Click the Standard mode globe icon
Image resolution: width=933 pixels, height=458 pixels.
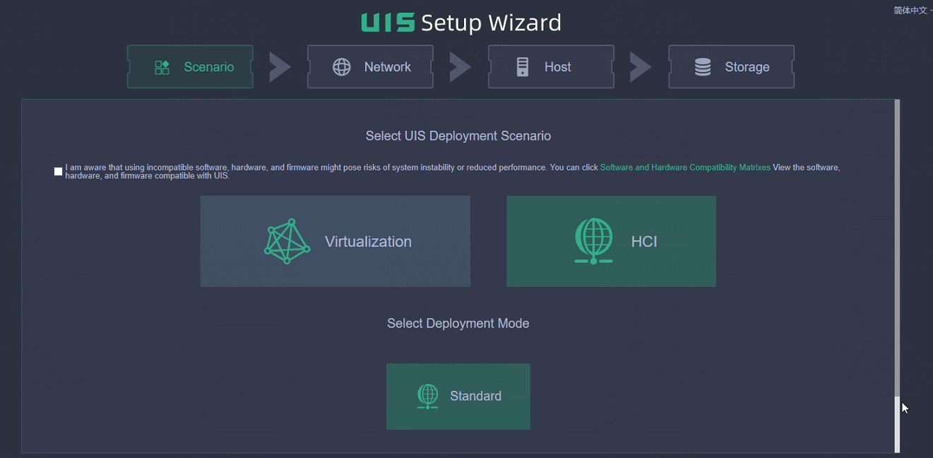pyautogui.click(x=427, y=397)
